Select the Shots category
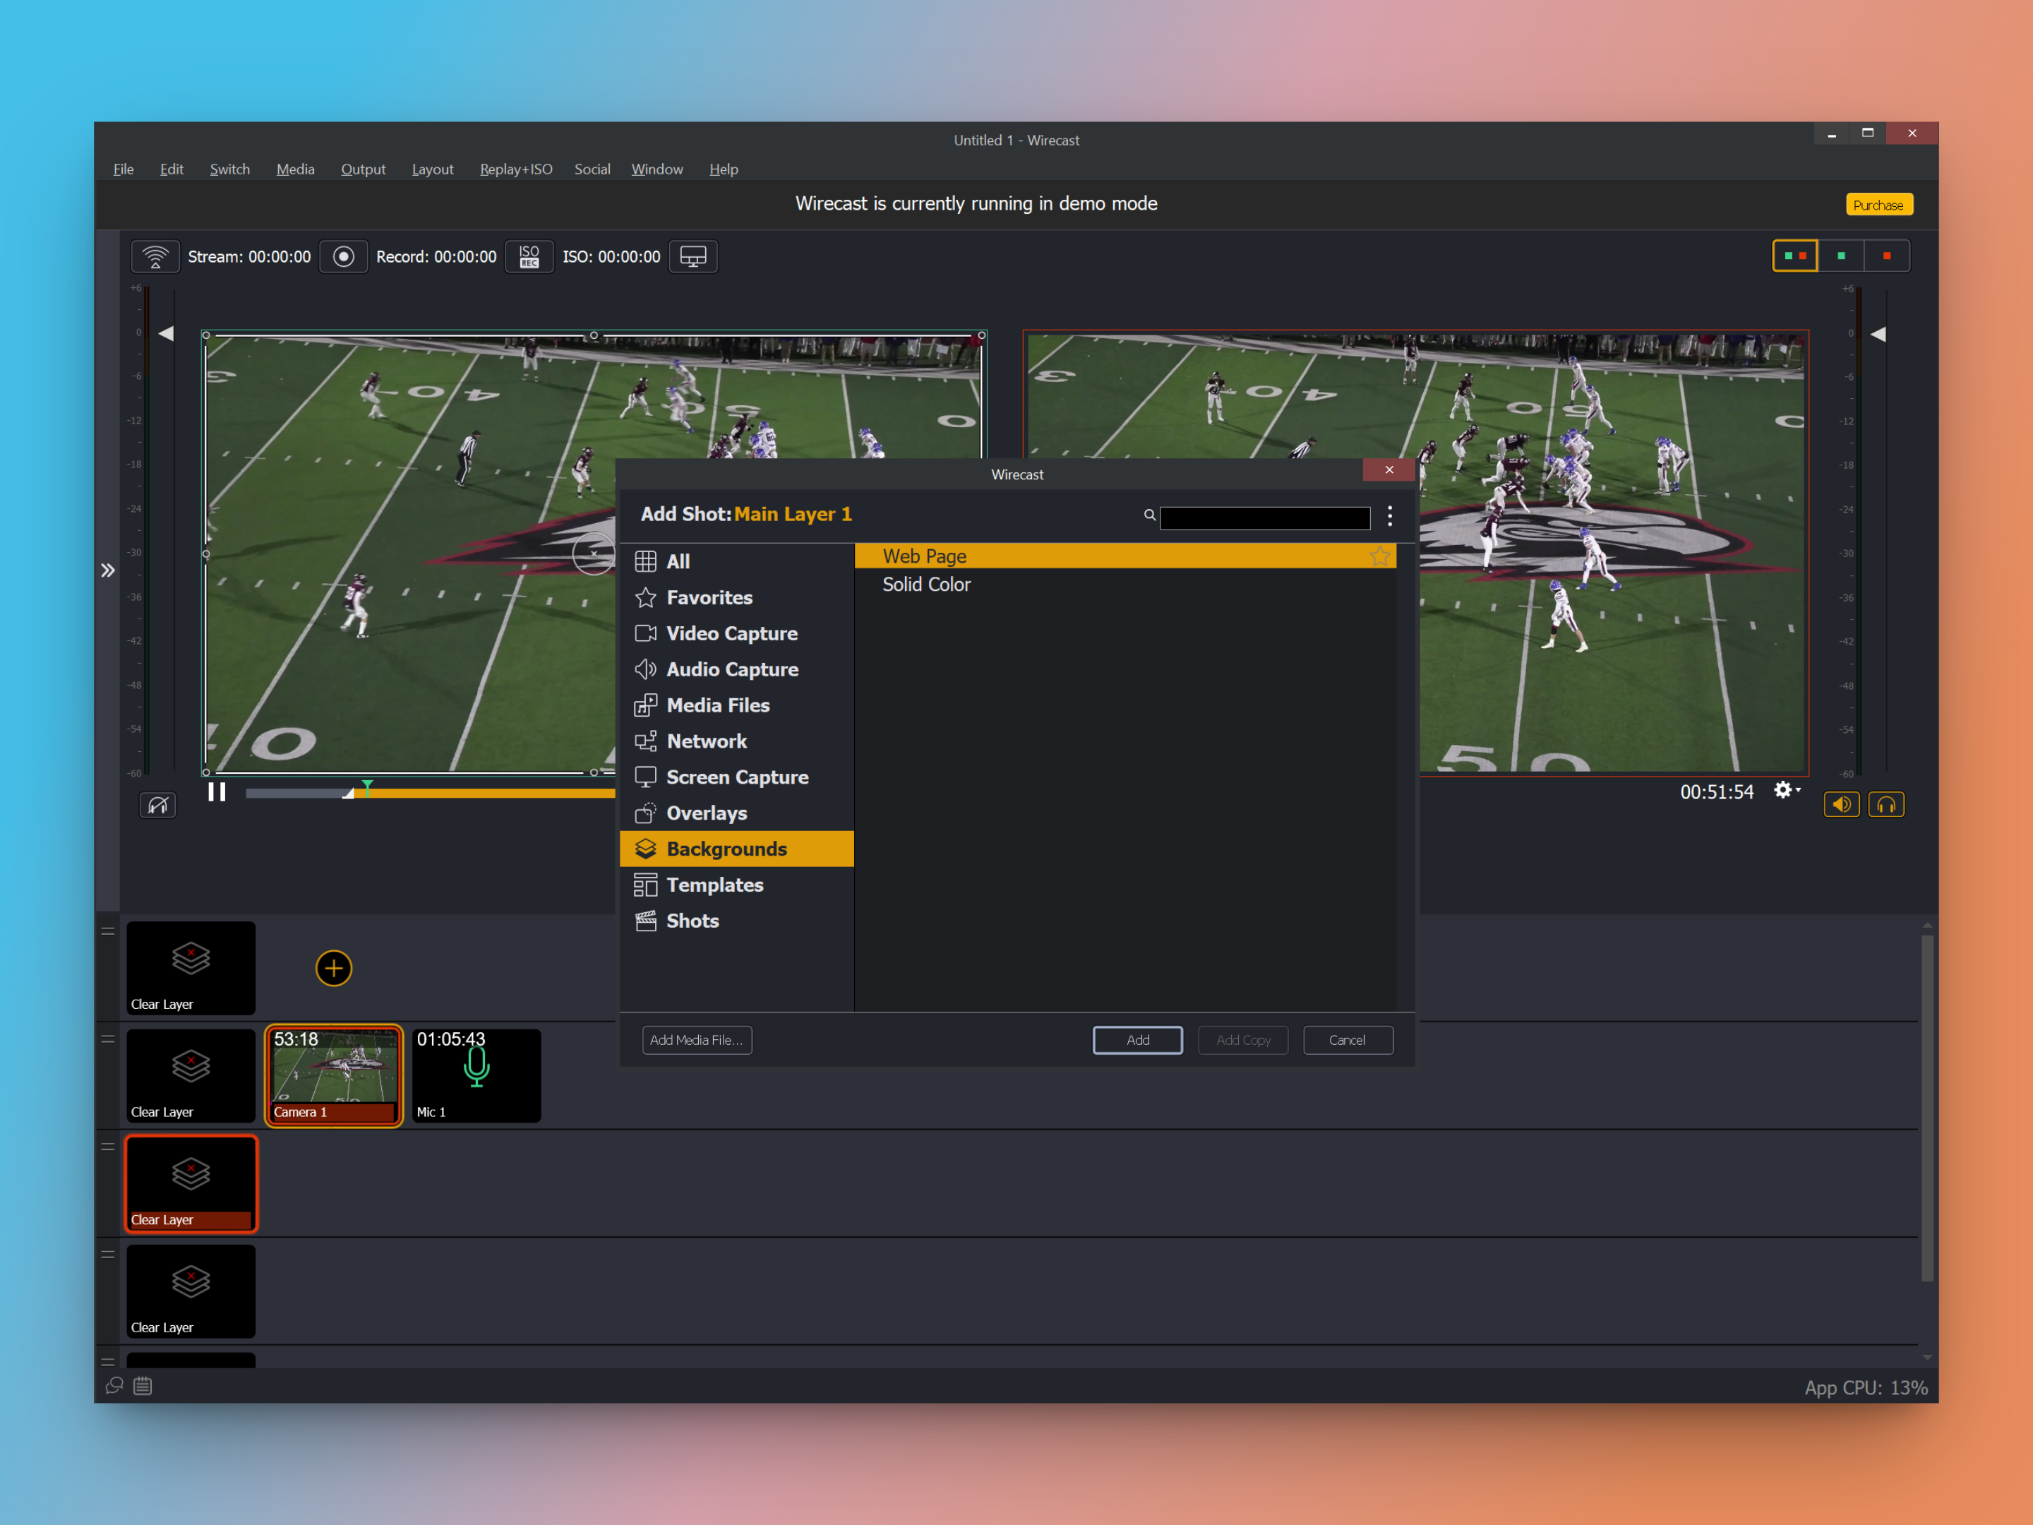The width and height of the screenshot is (2033, 1525). click(737, 920)
